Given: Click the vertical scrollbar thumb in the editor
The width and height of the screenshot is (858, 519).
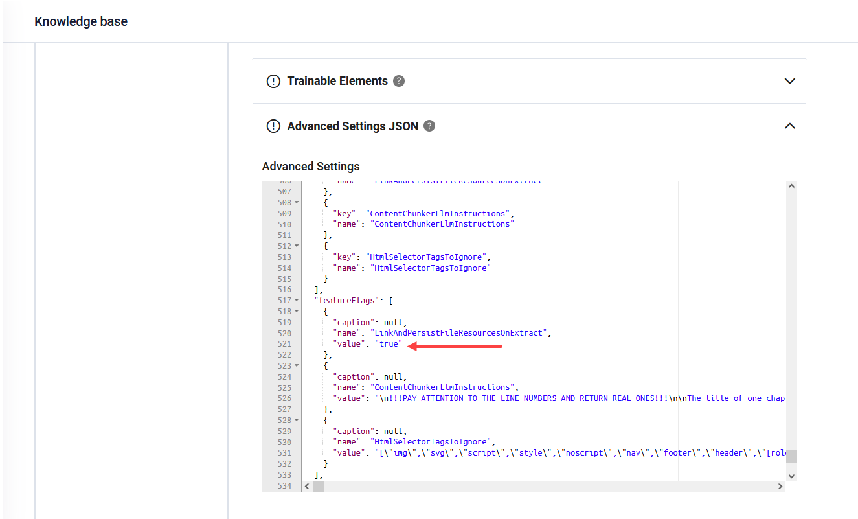Looking at the screenshot, I should point(791,456).
